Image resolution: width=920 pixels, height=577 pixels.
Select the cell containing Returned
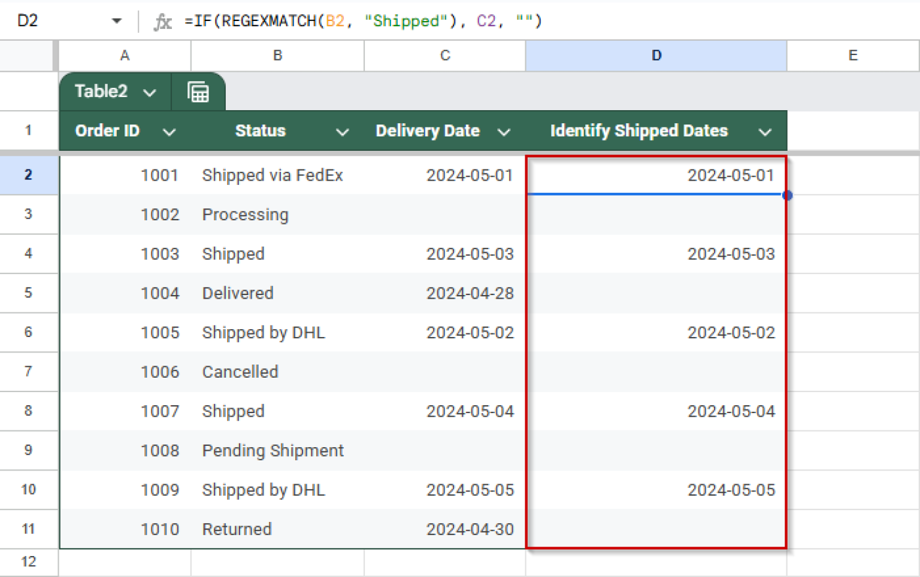(237, 529)
